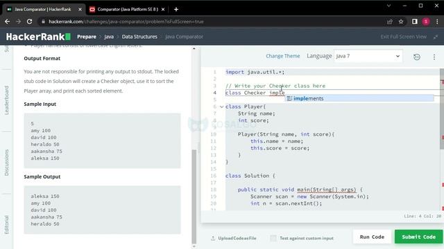Click the Output Format heading
The width and height of the screenshot is (444, 249).
point(42,58)
